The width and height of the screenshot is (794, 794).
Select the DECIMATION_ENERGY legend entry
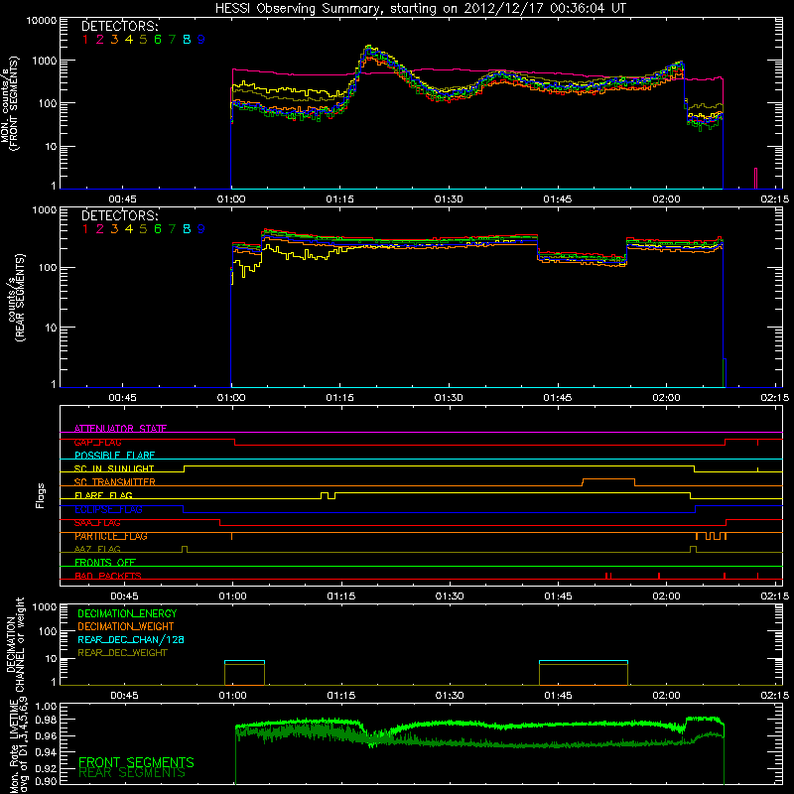(127, 613)
